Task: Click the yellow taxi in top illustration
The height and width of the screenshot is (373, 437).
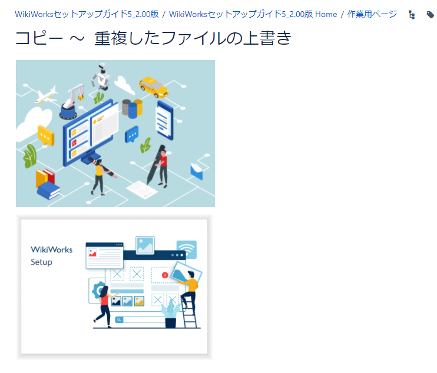Action: [154, 87]
